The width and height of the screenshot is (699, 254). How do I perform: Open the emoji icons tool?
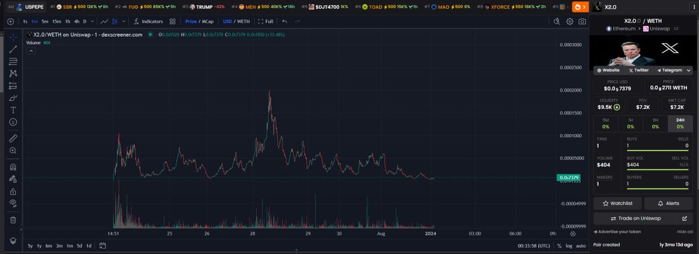[x=13, y=122]
